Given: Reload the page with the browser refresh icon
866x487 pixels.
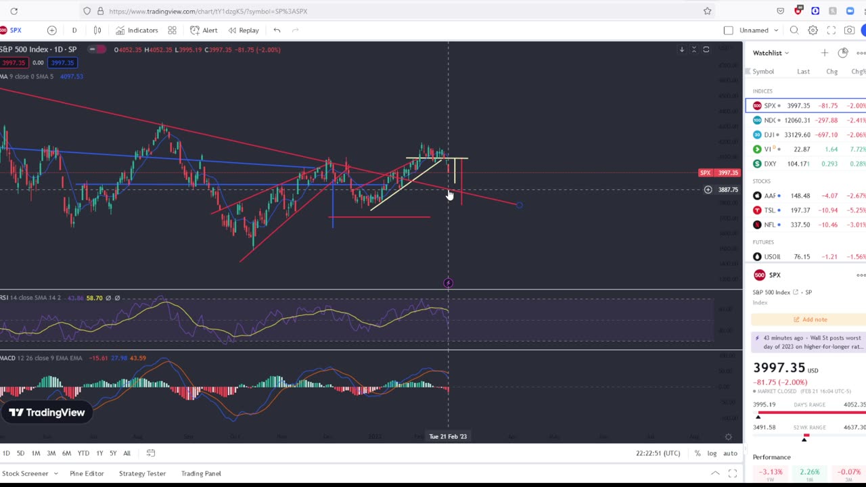Looking at the screenshot, I should [14, 11].
